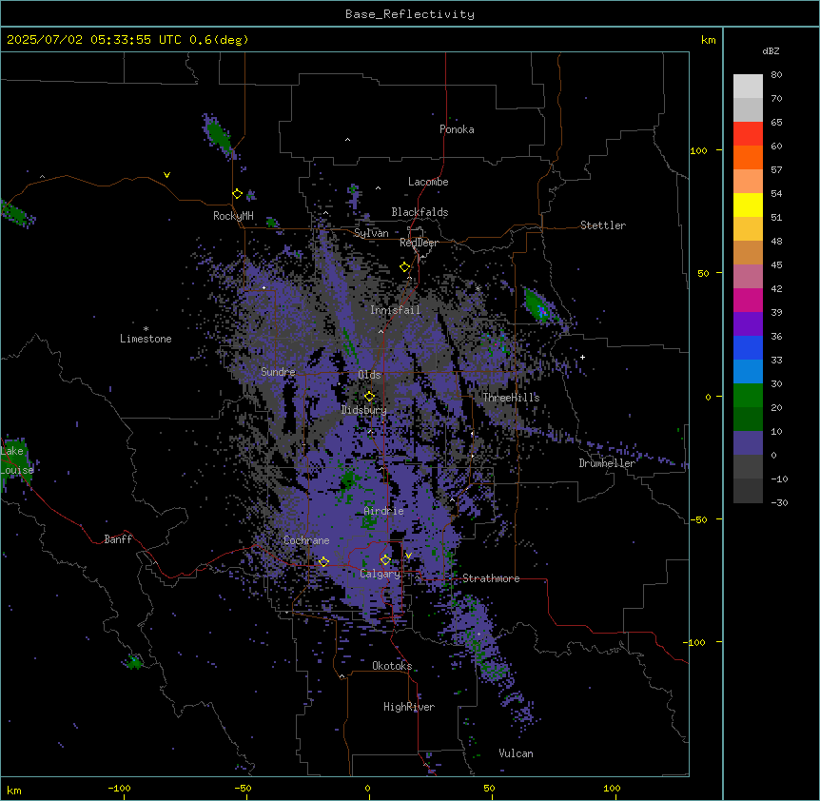Select the bright yellow dBZ legend swatch
This screenshot has width=820, height=801.
(x=748, y=205)
